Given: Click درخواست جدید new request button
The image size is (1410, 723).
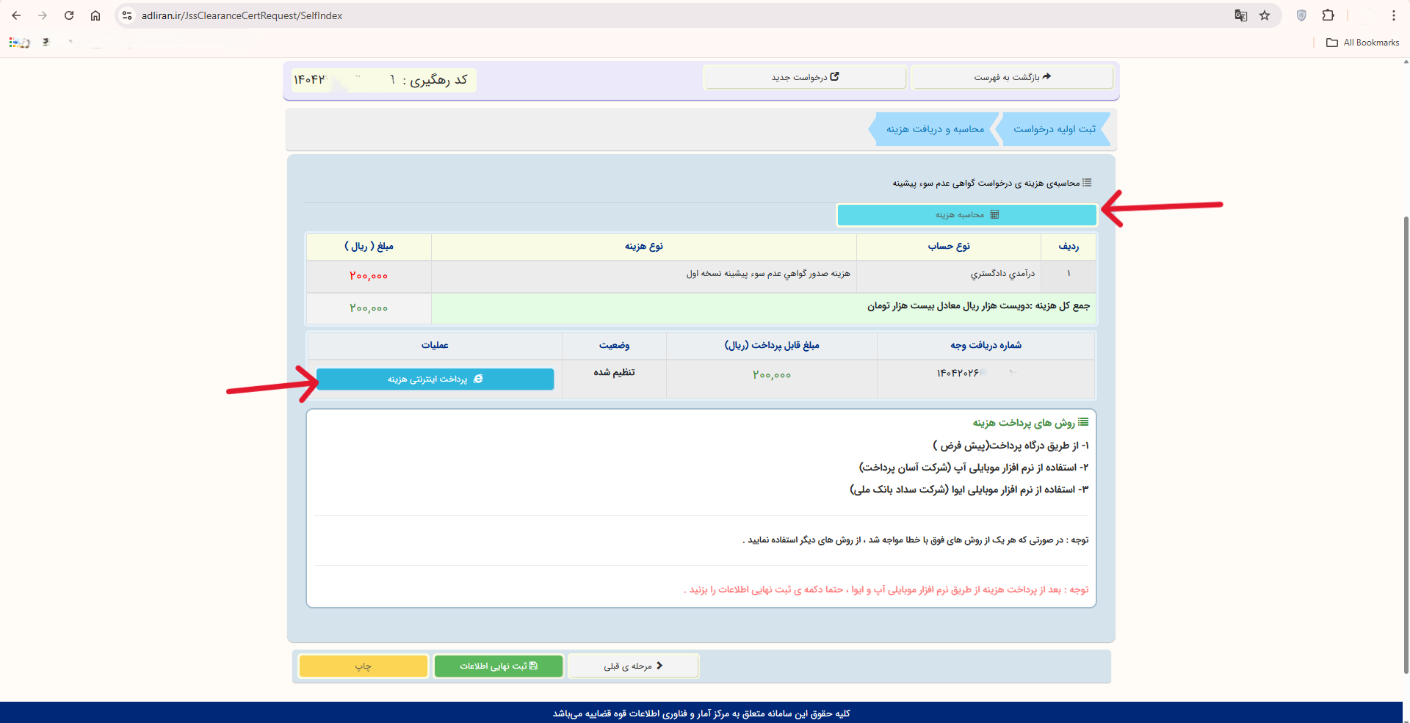Looking at the screenshot, I should 804,77.
